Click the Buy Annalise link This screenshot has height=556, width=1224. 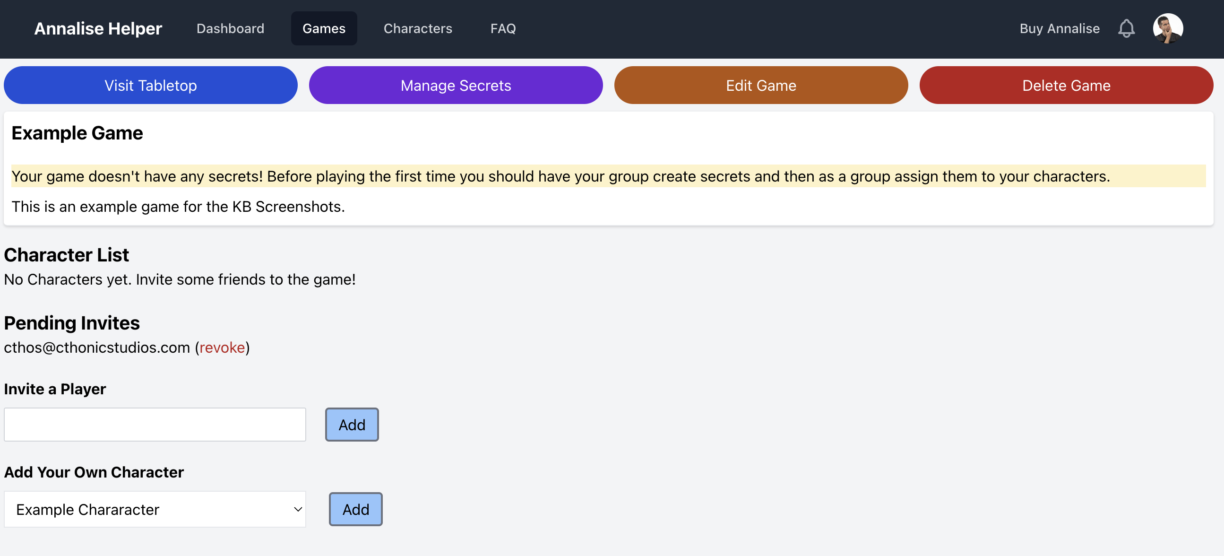click(x=1059, y=28)
